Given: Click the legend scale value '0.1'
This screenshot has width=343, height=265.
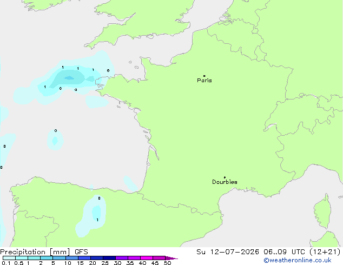Looking at the screenshot, I should click(6, 263).
